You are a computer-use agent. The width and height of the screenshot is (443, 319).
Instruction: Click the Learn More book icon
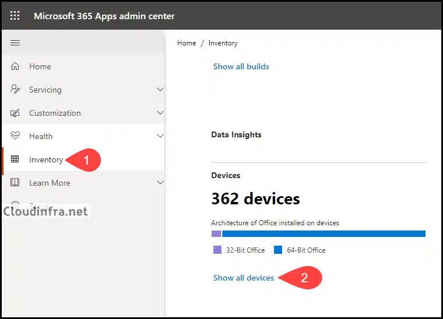tap(15, 182)
